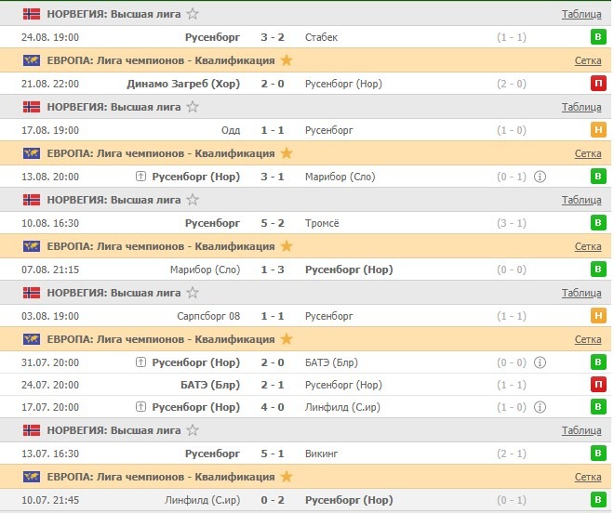Toggle favorite star for top Norway league header
The image size is (614, 513).
[193, 14]
